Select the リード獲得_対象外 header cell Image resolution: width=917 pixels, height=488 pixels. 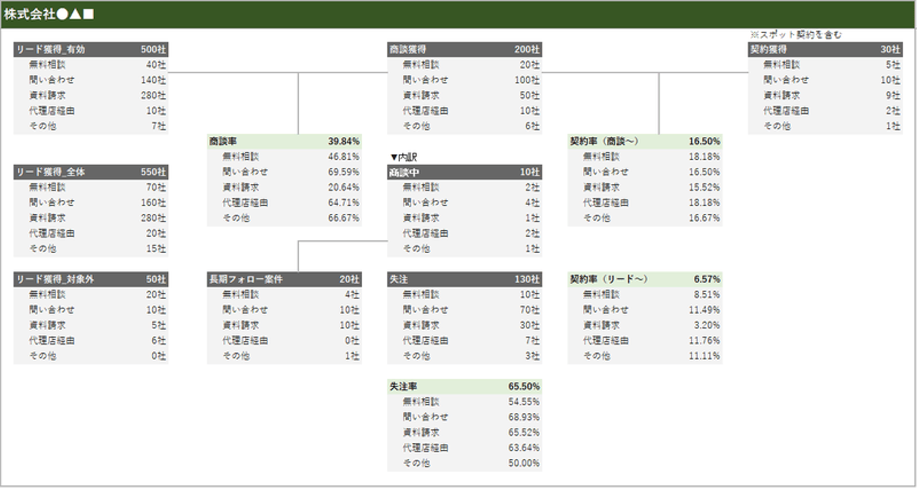click(x=55, y=279)
